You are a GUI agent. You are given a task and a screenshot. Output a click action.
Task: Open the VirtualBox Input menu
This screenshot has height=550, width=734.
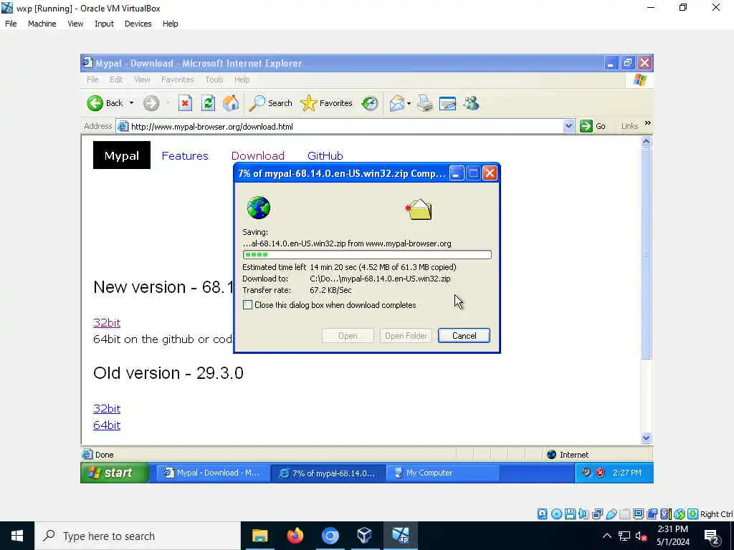[x=104, y=24]
